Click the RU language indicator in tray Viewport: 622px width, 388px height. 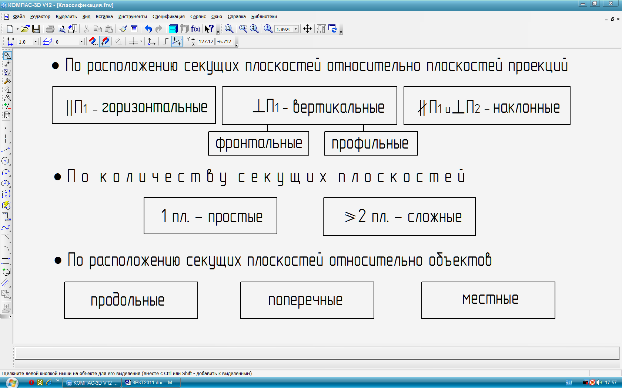(569, 383)
